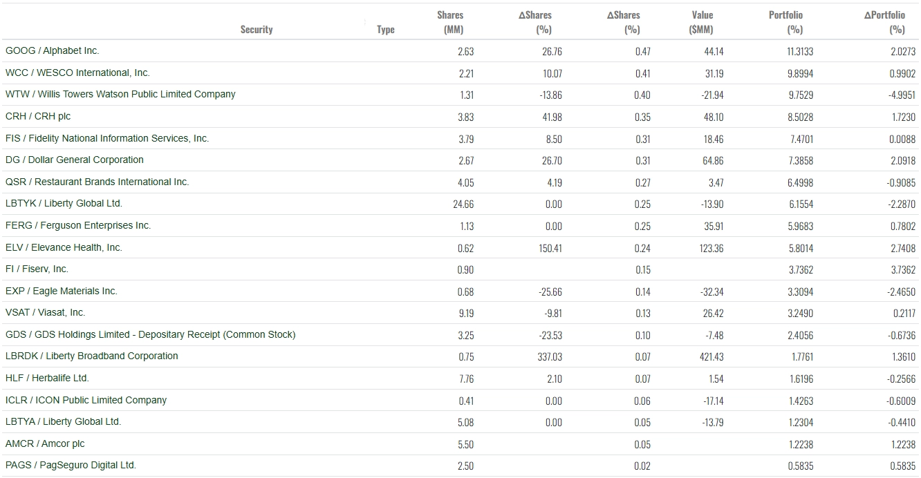Sort by Shares (MM) column header
This screenshot has height=478, width=921.
pos(450,22)
